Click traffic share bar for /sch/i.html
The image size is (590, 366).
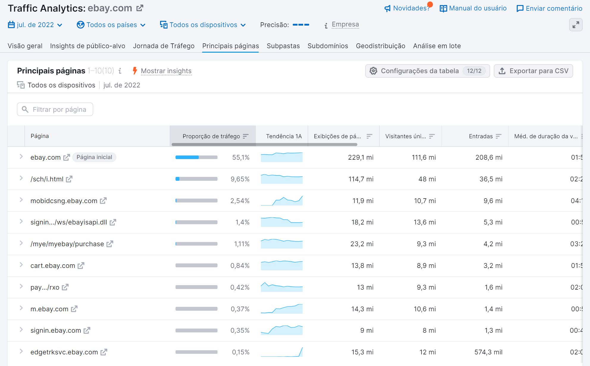[196, 179]
